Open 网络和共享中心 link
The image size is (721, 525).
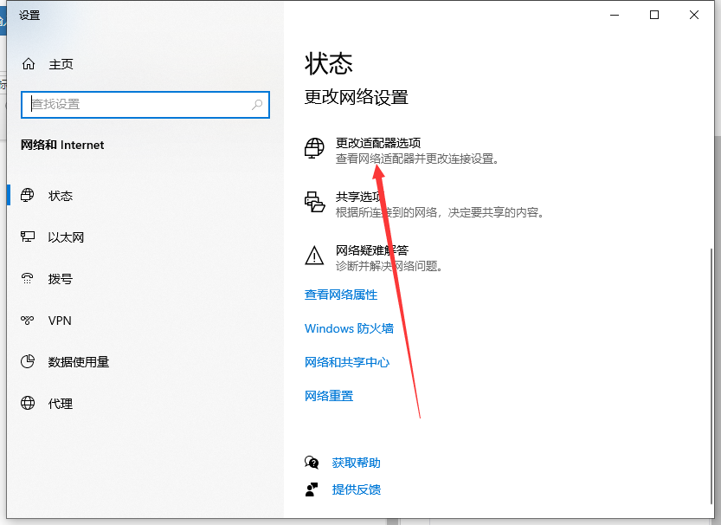pos(347,362)
